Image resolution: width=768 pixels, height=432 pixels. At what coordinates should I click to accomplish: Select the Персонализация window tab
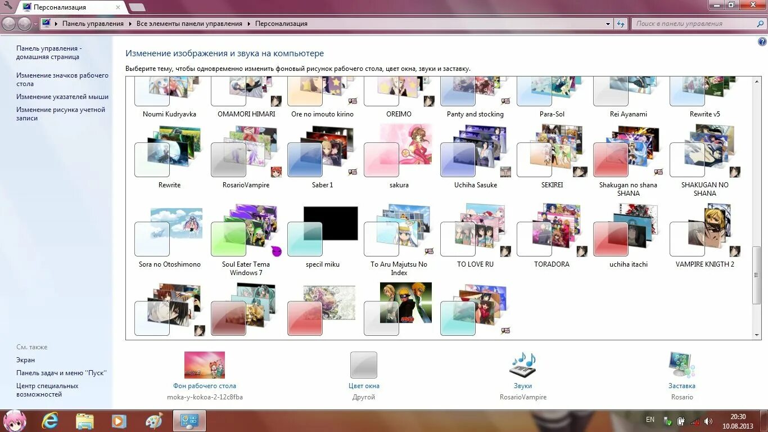tap(69, 7)
